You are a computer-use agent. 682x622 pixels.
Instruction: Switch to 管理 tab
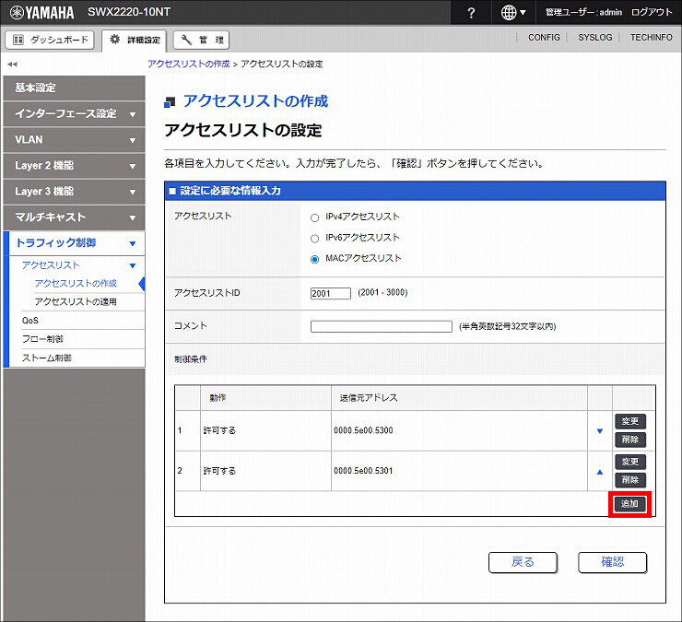point(201,40)
